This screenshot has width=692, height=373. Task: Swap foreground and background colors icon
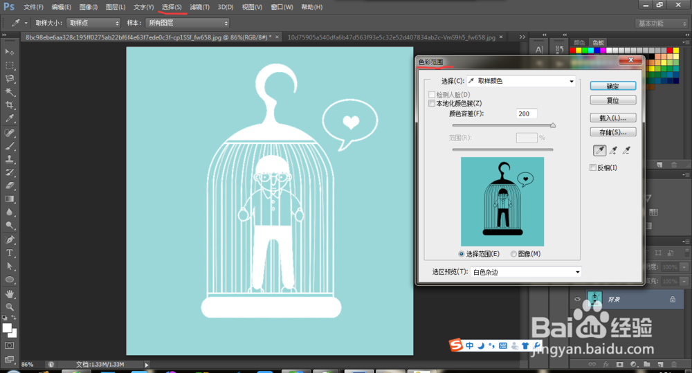click(x=14, y=318)
